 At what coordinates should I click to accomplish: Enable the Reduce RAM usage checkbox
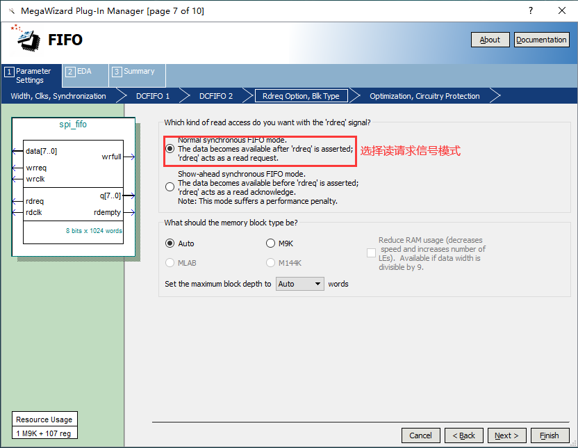click(x=372, y=253)
